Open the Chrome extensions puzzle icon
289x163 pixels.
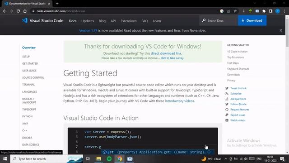click(x=264, y=11)
